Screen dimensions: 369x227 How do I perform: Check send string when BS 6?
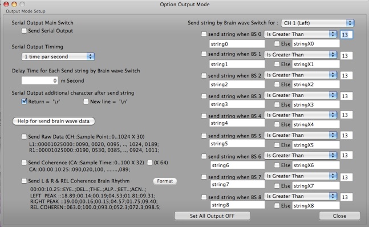pos(204,156)
